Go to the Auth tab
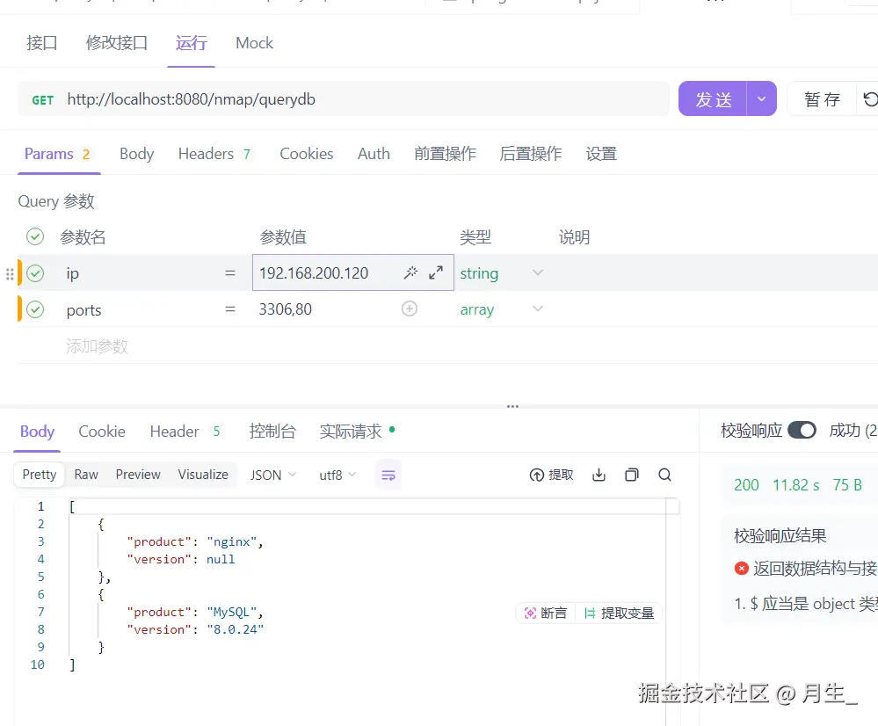Viewport: 878px width, 726px height. point(374,154)
